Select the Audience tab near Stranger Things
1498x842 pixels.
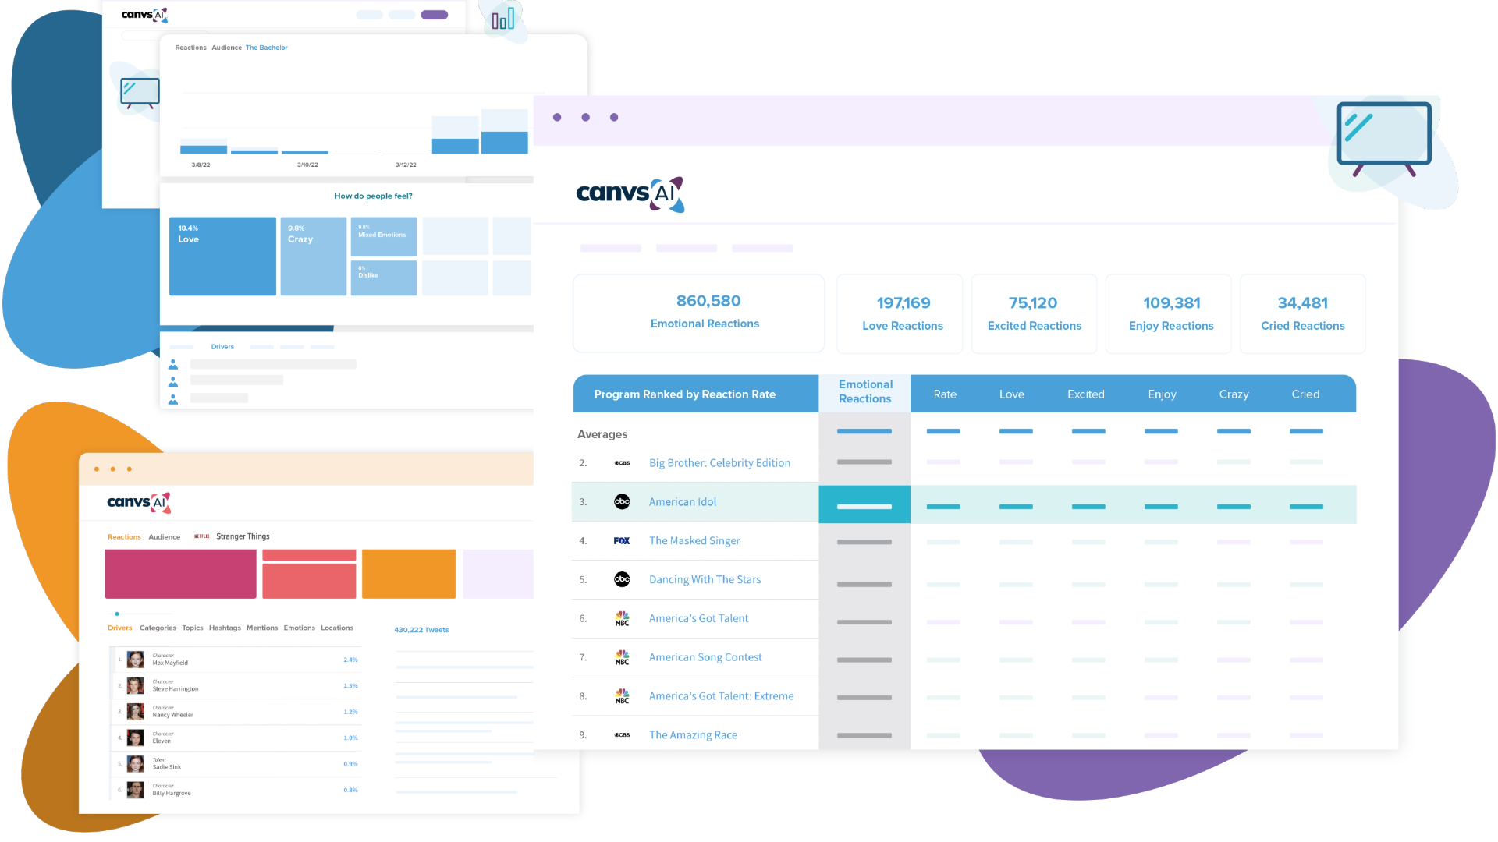click(x=164, y=537)
